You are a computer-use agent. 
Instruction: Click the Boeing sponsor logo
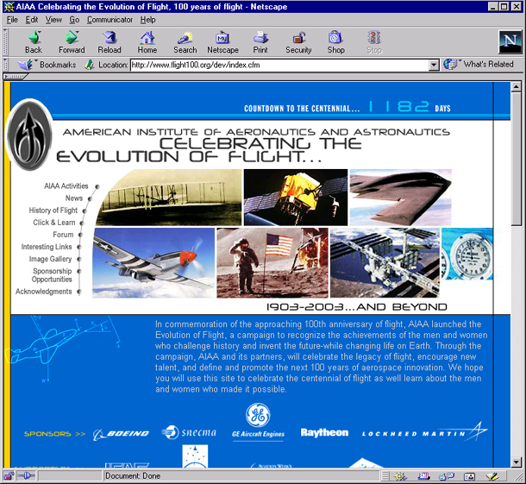(x=121, y=434)
